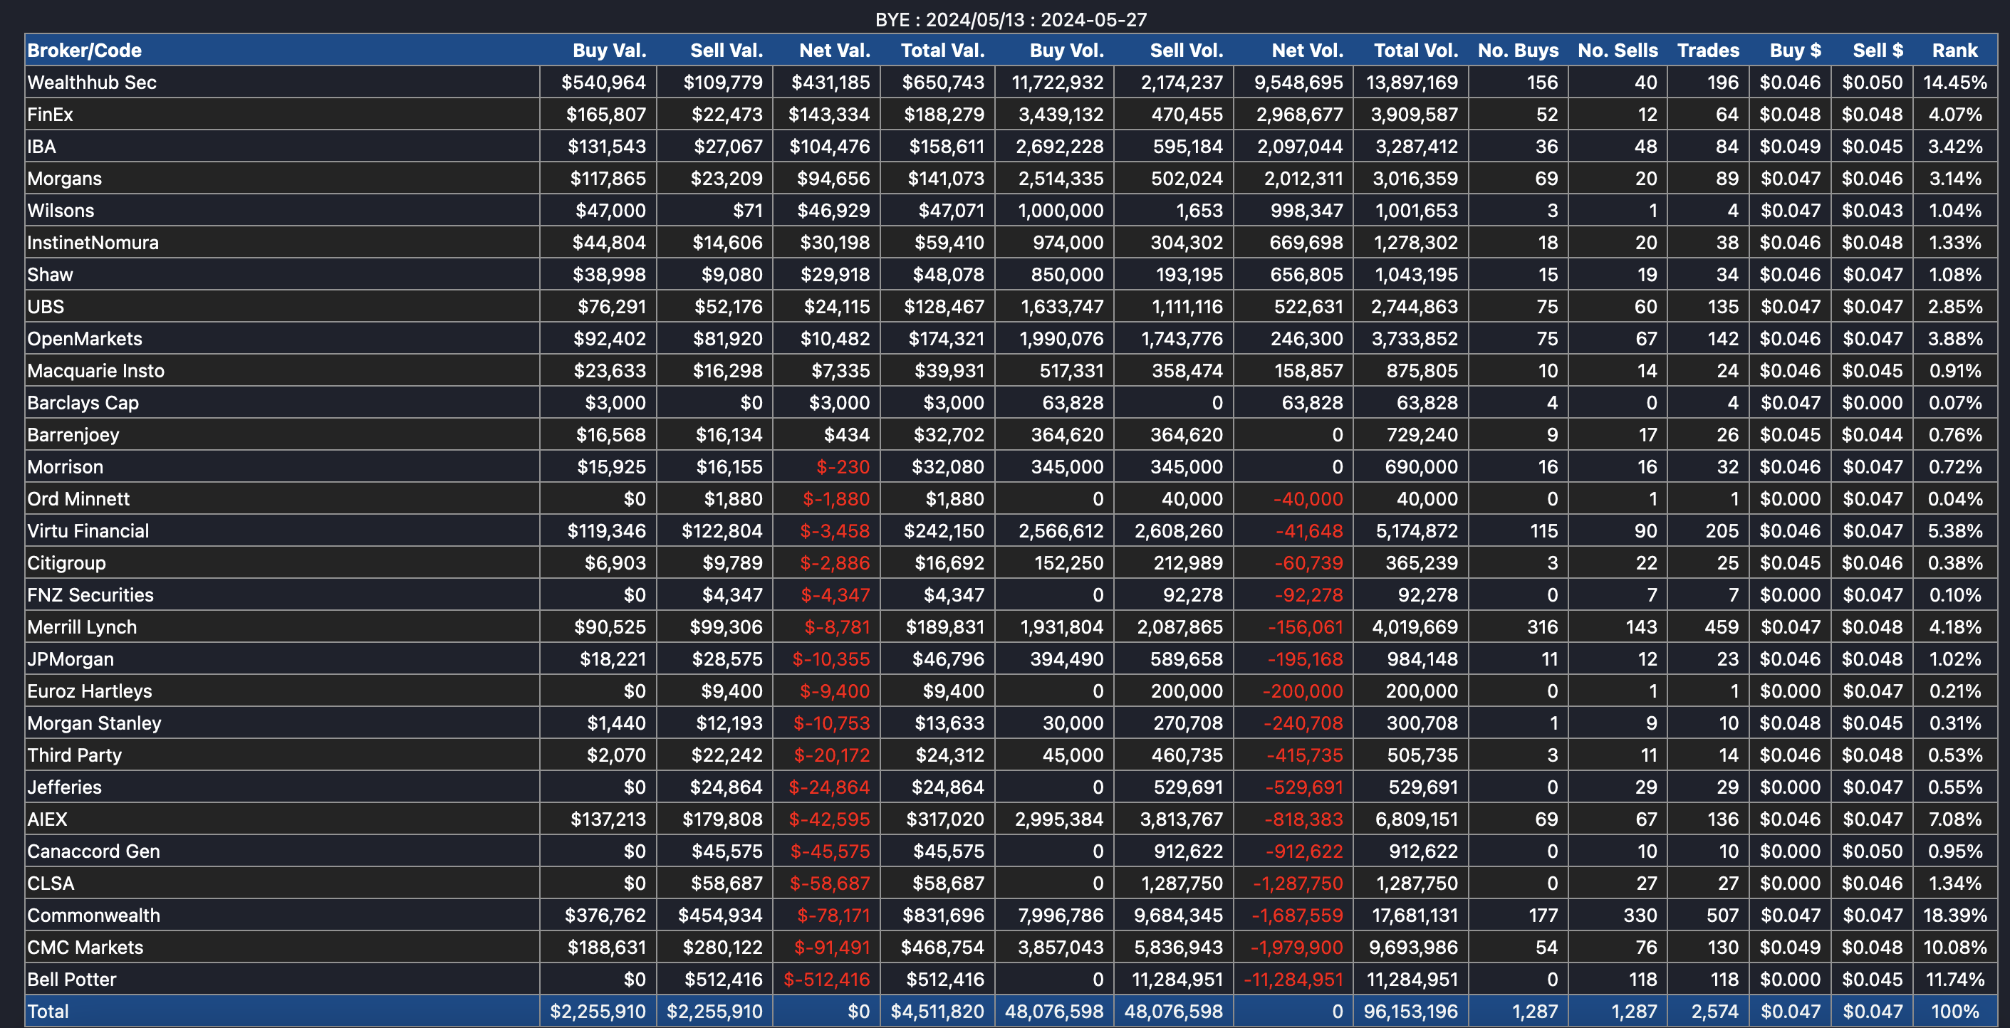2010x1028 pixels.
Task: Select the Net Vol. column header
Action: point(1307,51)
